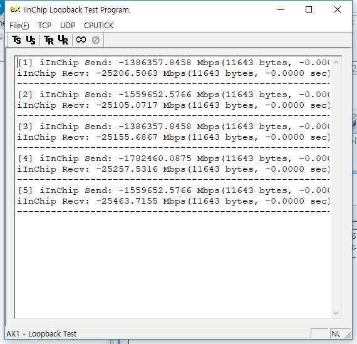
Task: Open the File(F) menu
Action: tap(19, 26)
